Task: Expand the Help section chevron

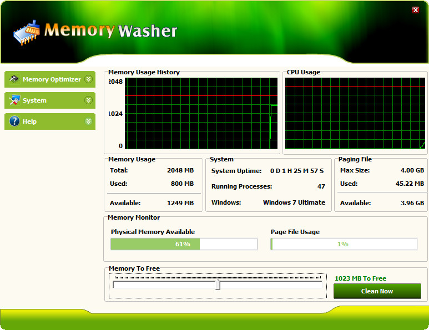Action: tap(88, 121)
